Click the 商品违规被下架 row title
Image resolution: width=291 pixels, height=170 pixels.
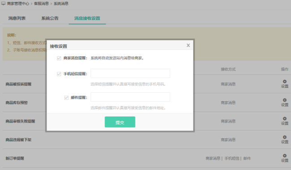(18, 140)
